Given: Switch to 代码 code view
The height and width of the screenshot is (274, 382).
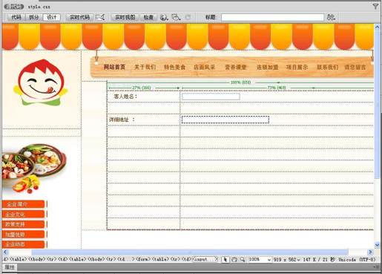Looking at the screenshot, I should (16, 17).
